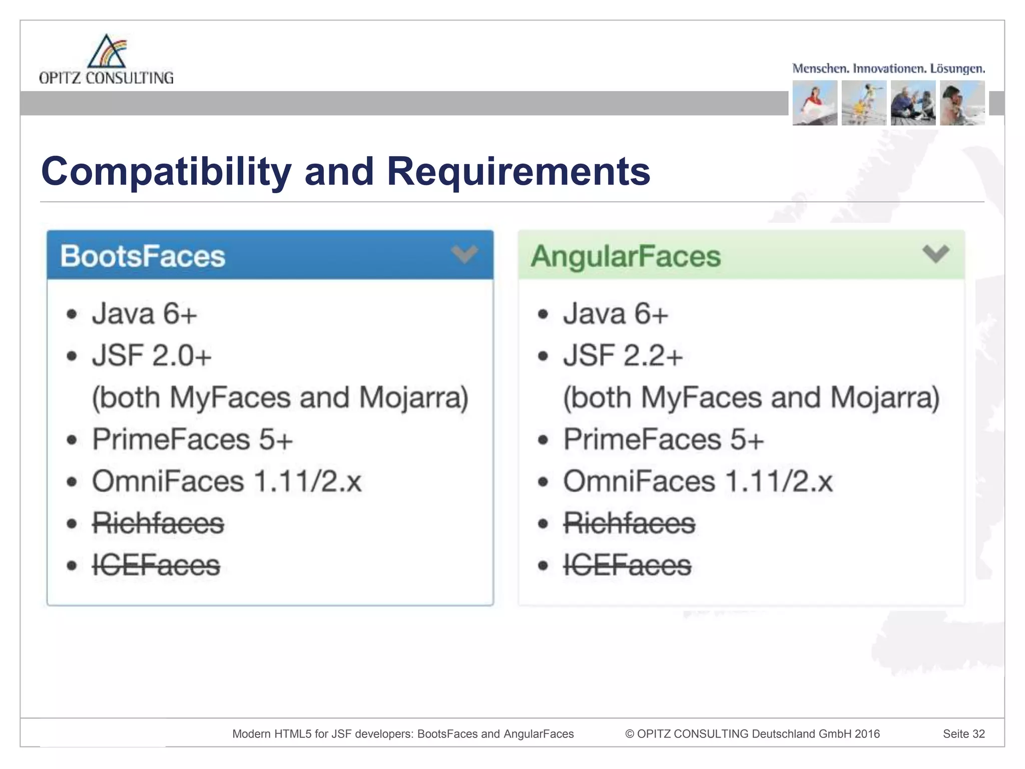Click struck-through 'Richfaces' in the BootsFaces panel
Screen dimensions: 1025x769
(x=158, y=523)
